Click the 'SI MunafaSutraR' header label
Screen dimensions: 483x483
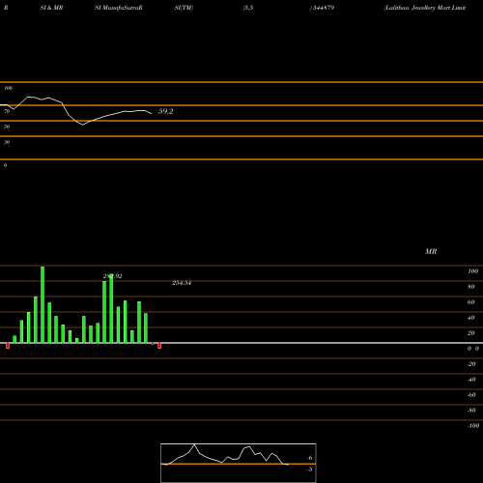119,8
